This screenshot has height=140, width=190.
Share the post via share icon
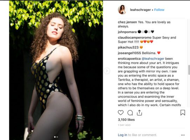tap(140, 113)
